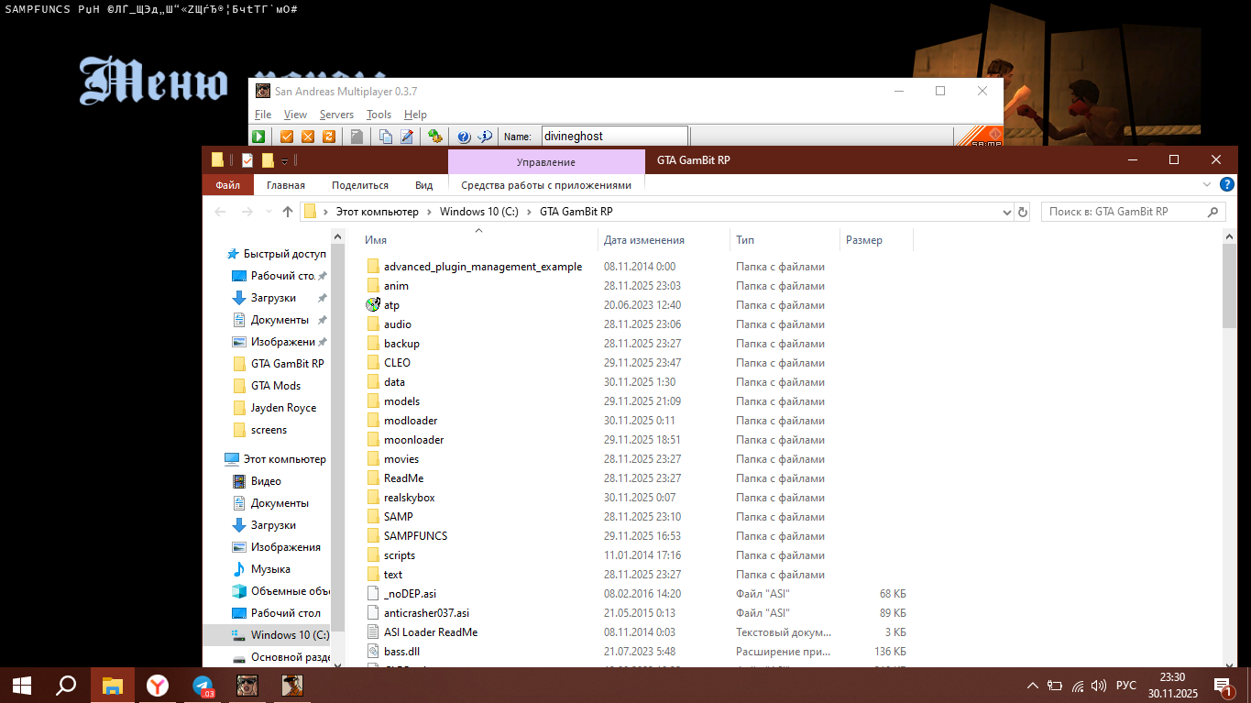Viewport: 1251px width, 703px height.
Task: Expand the ribbon using the chevron arrow
Action: tap(1207, 185)
